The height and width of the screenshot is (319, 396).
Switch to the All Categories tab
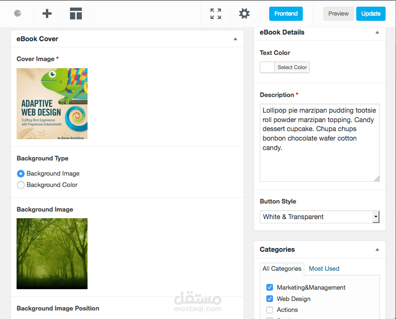tap(282, 268)
